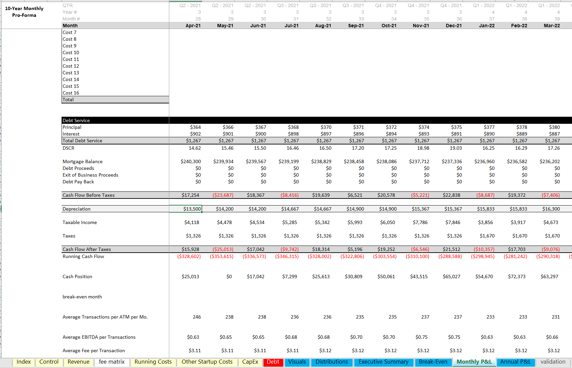Screen dimensions: 572x368
Task: Click the break-even month label
Action: point(82,297)
